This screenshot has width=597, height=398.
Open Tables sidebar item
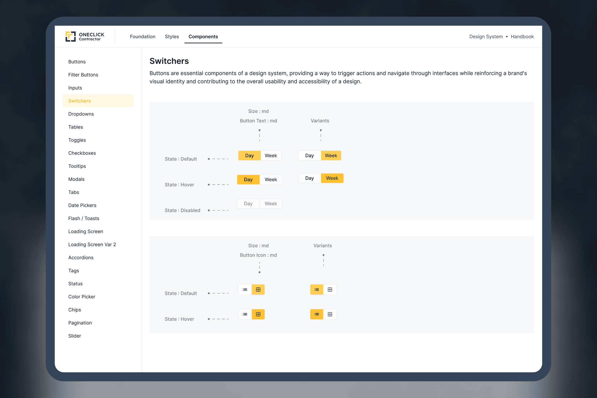tap(75, 127)
